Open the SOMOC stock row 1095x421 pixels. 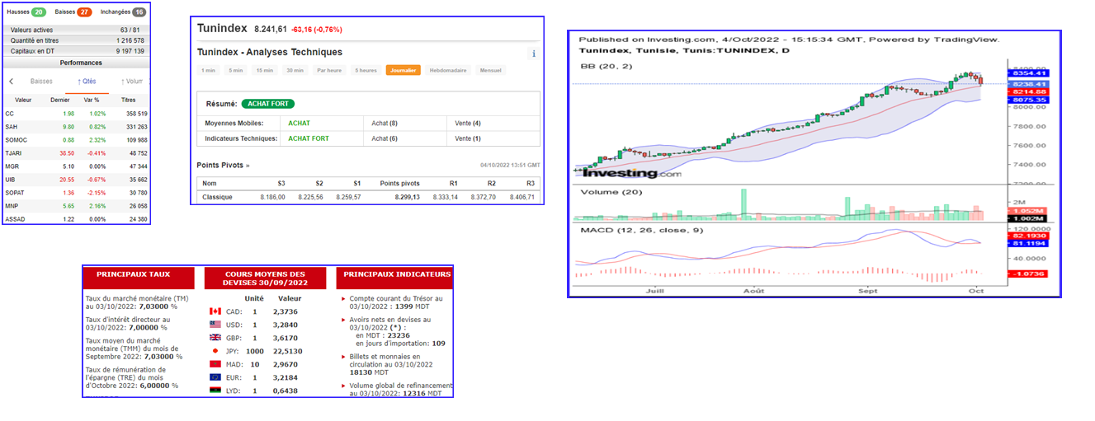coord(16,140)
